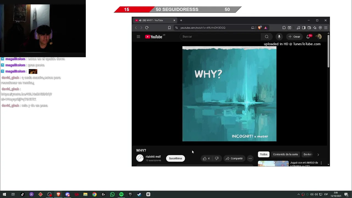Open Steam from the taskbar
This screenshot has height=198, width=352.
[139, 194]
